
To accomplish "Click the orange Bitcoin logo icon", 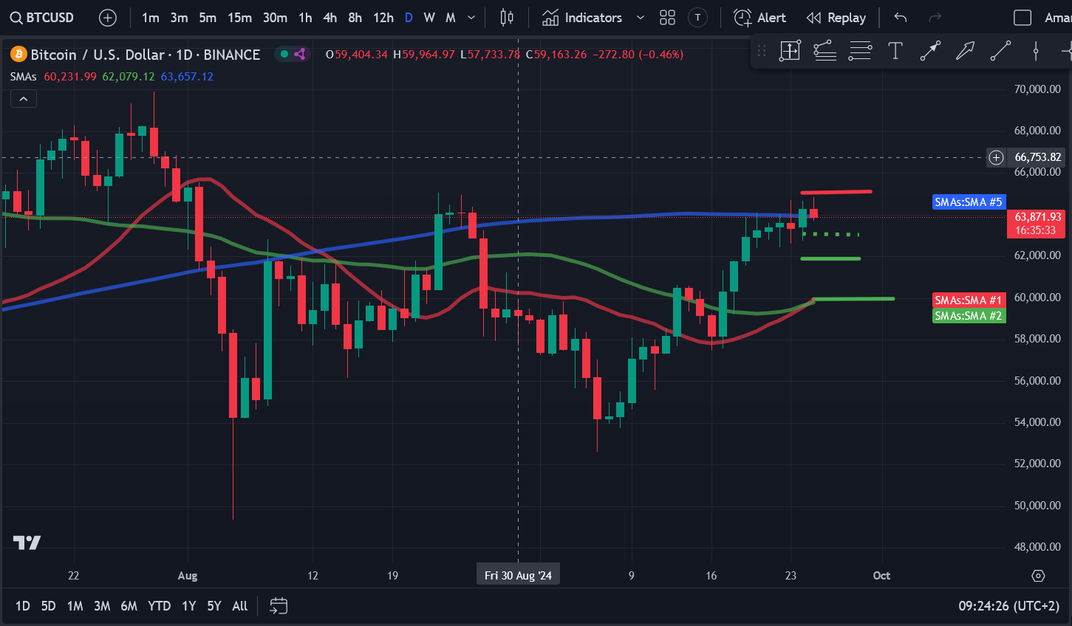I will click(x=18, y=54).
